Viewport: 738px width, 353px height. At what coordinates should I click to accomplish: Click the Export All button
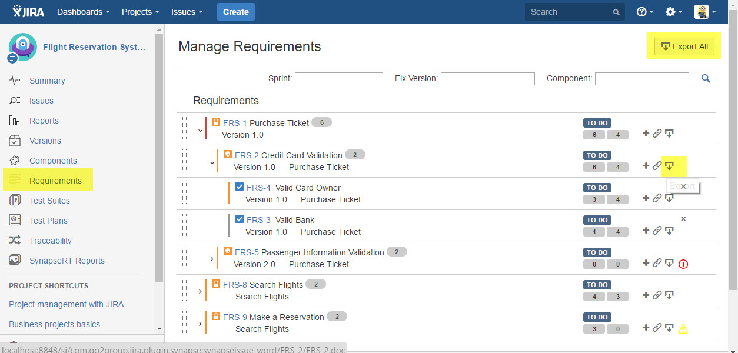coord(684,46)
